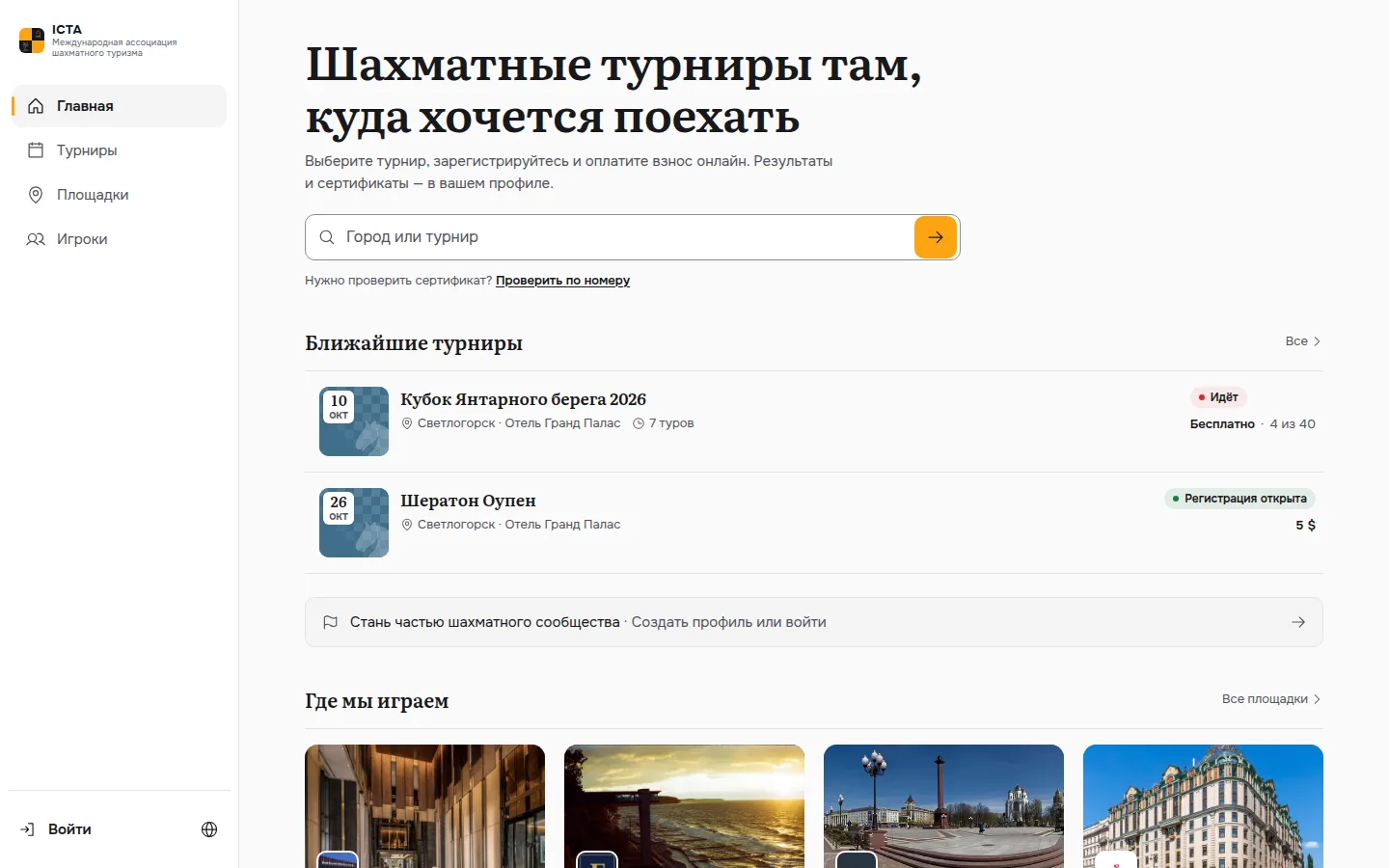Click the magnifier icon in search field
The height and width of the screenshot is (868, 1389).
click(327, 237)
